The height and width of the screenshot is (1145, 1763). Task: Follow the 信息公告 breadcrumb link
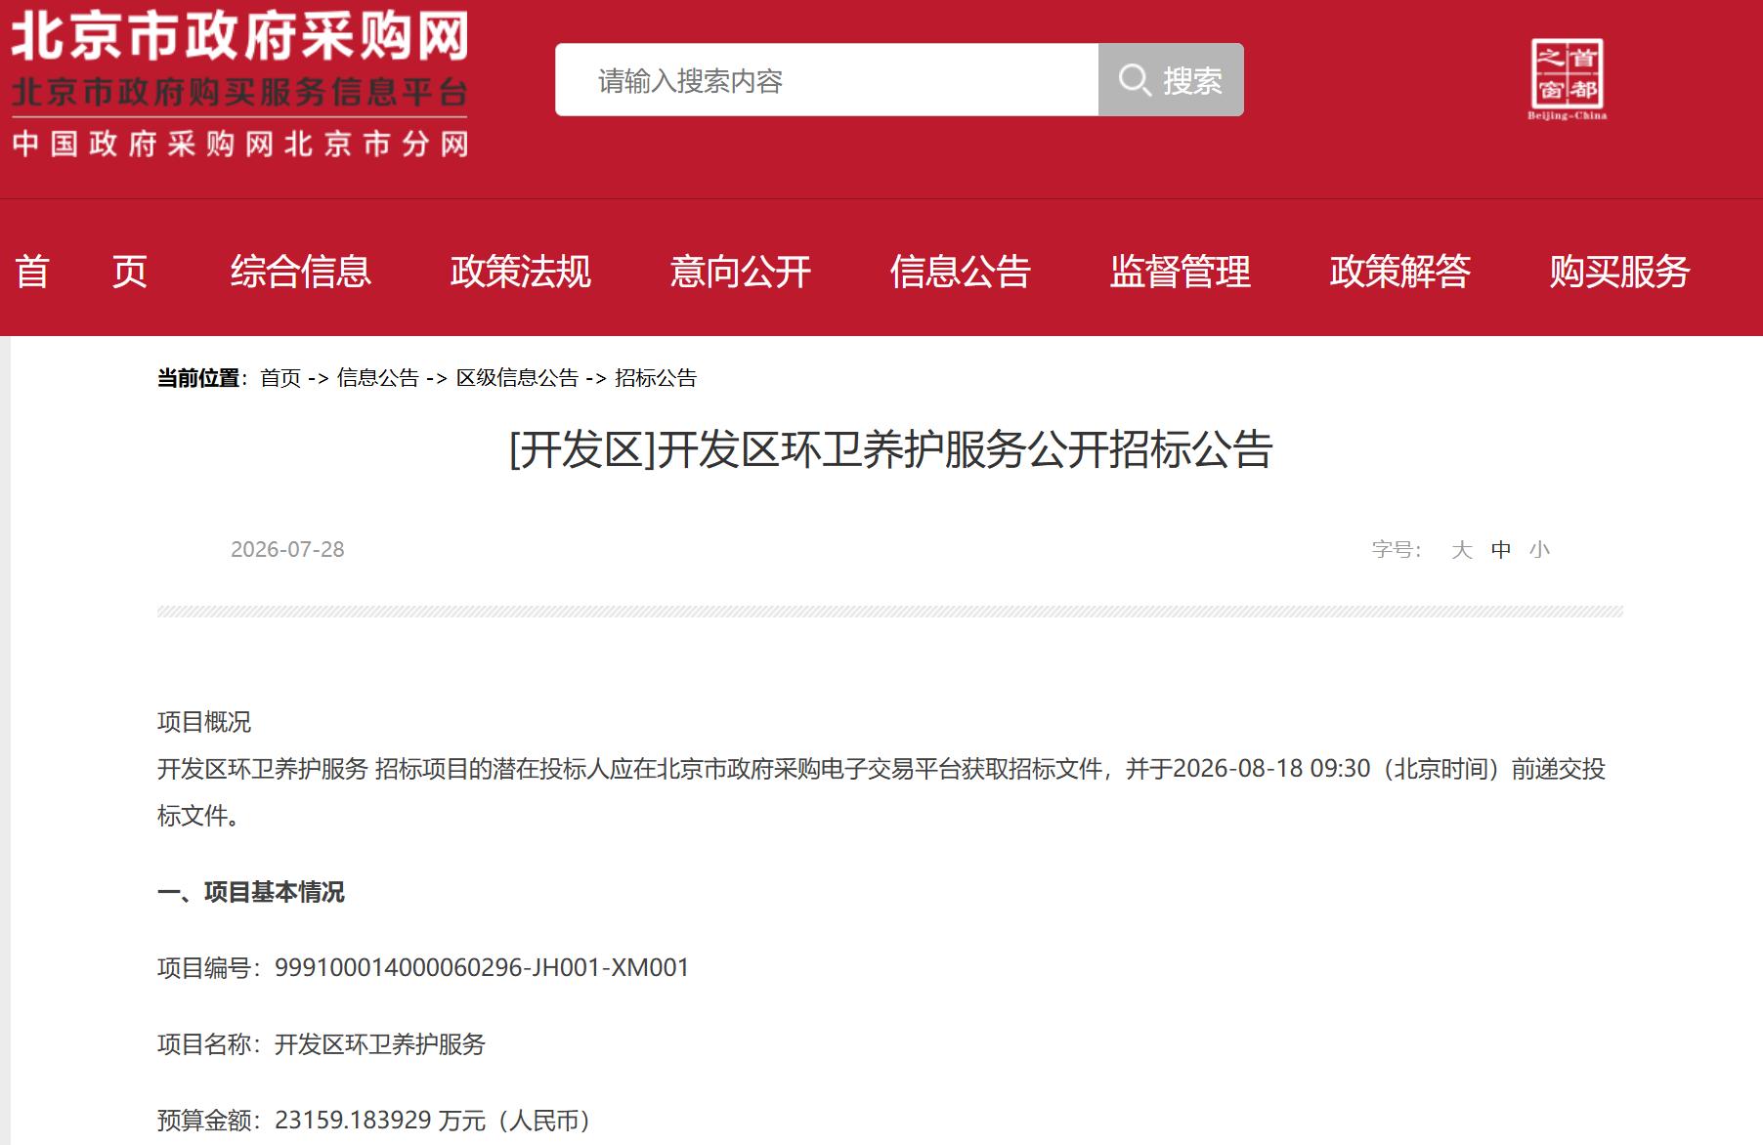(x=378, y=378)
